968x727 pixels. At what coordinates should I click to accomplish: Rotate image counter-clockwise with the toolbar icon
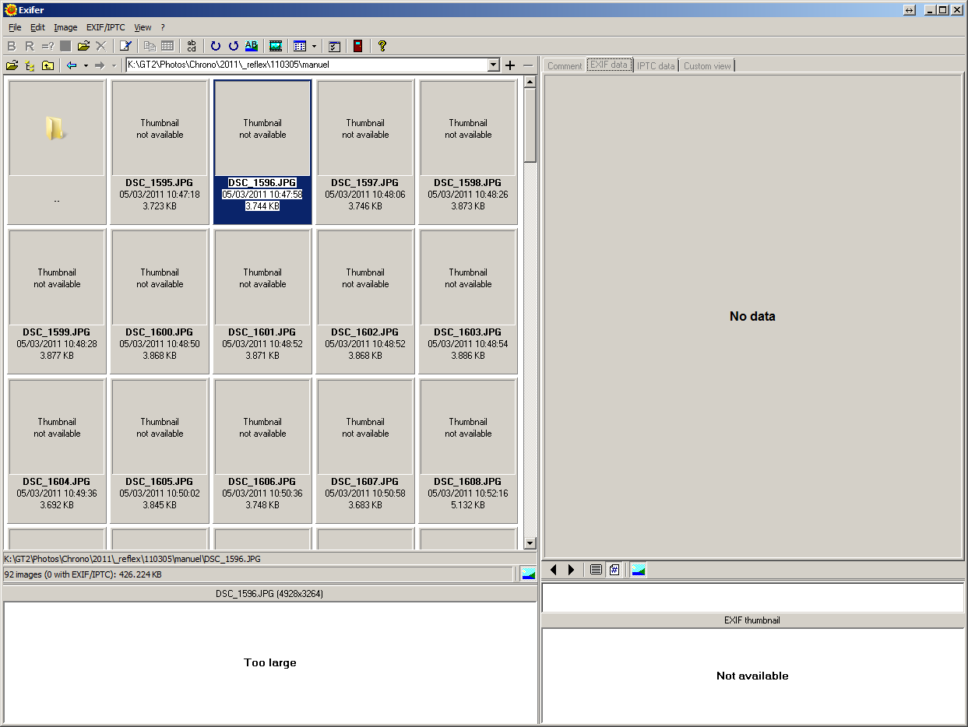coord(234,46)
